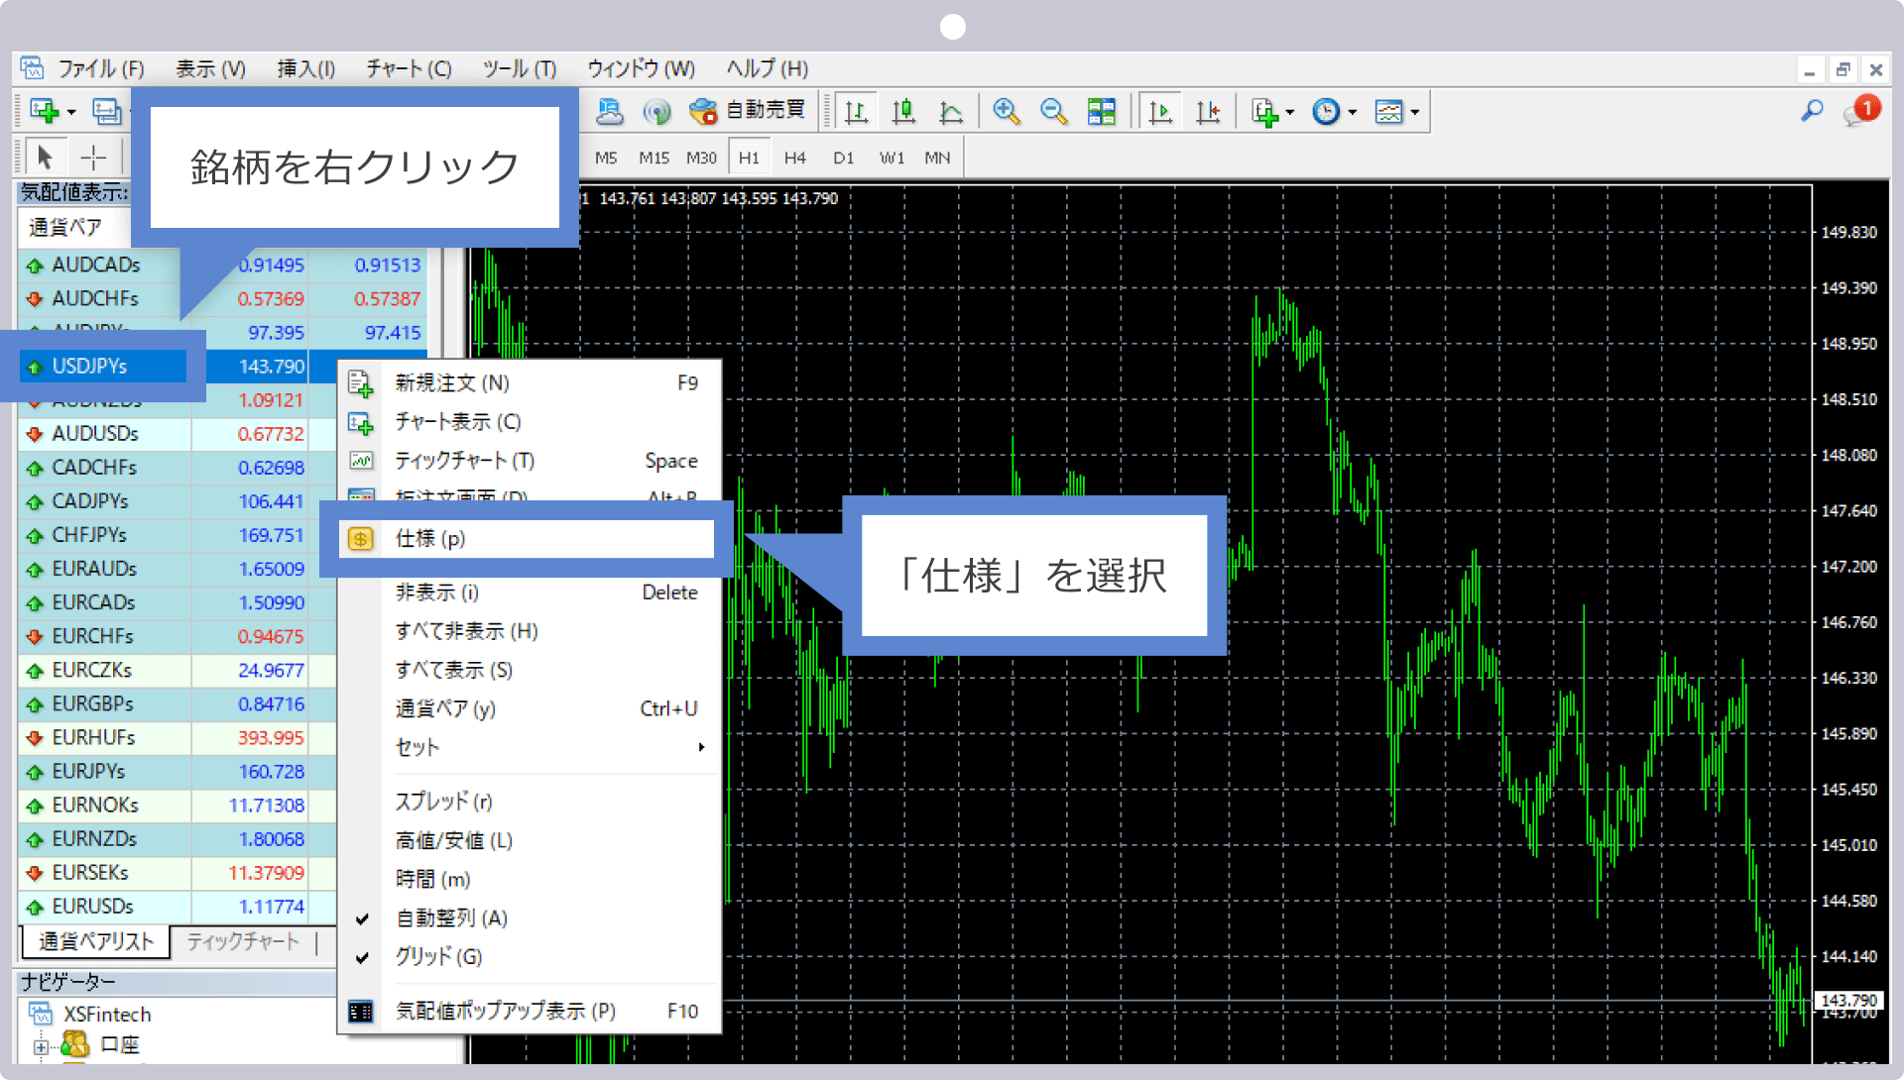This screenshot has height=1080, width=1904.
Task: Click the zoom out magnifier icon
Action: [x=1053, y=111]
